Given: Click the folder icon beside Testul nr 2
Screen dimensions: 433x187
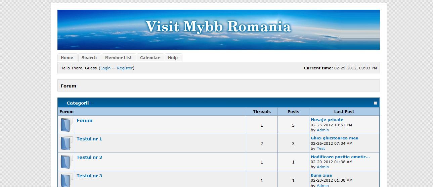Looking at the screenshot, I should (67, 162).
